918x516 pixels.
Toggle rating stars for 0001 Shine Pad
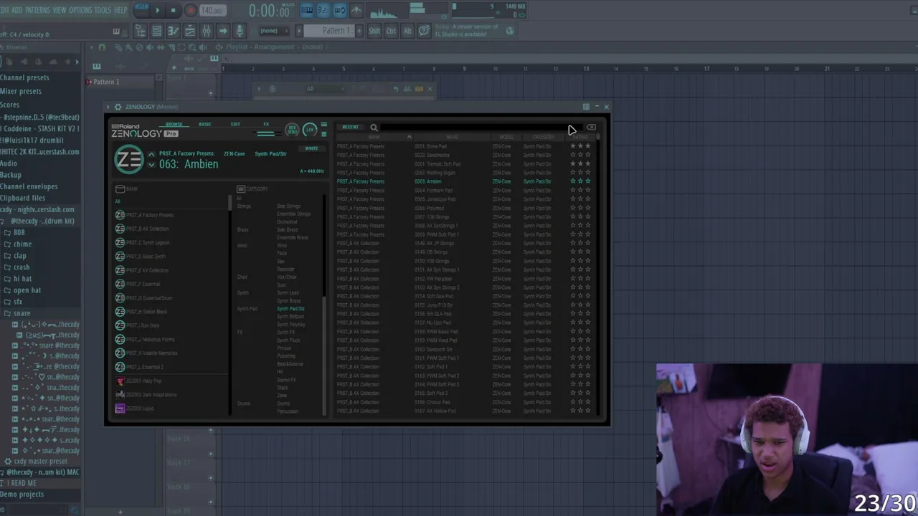pos(580,146)
